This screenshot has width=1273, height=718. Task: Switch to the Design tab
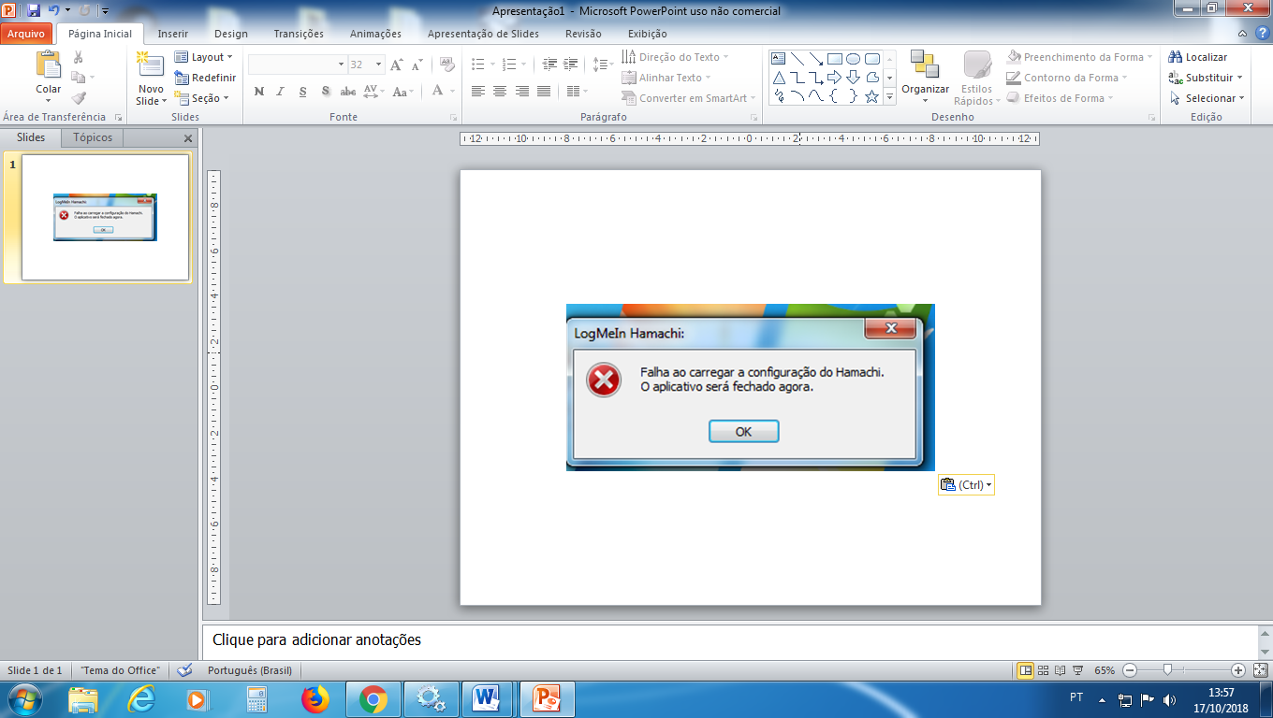point(231,34)
